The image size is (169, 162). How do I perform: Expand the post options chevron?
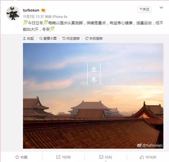pos(161,8)
